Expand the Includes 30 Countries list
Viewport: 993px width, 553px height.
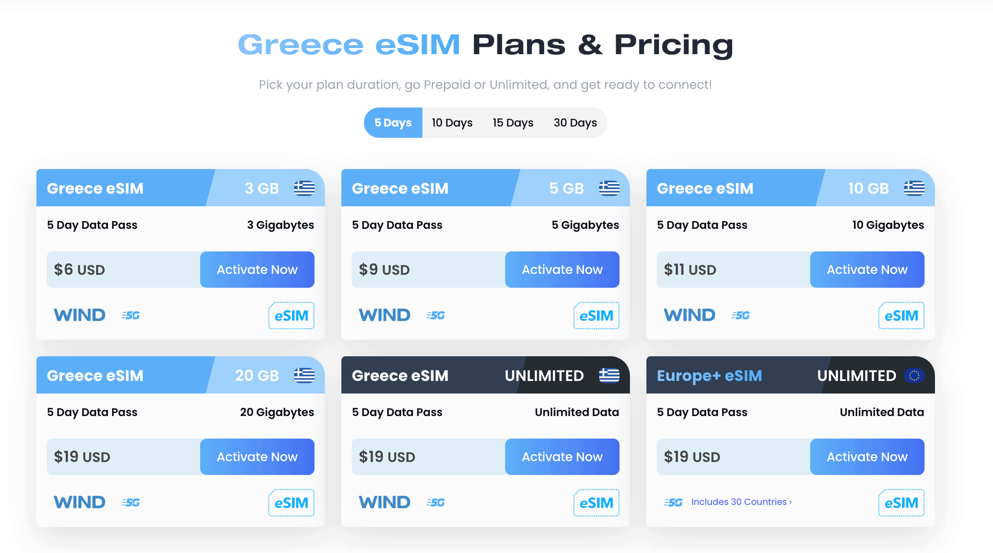(x=741, y=502)
